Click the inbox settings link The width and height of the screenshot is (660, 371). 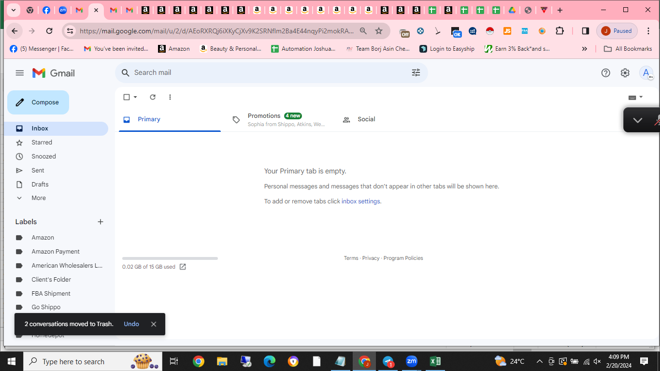click(361, 201)
